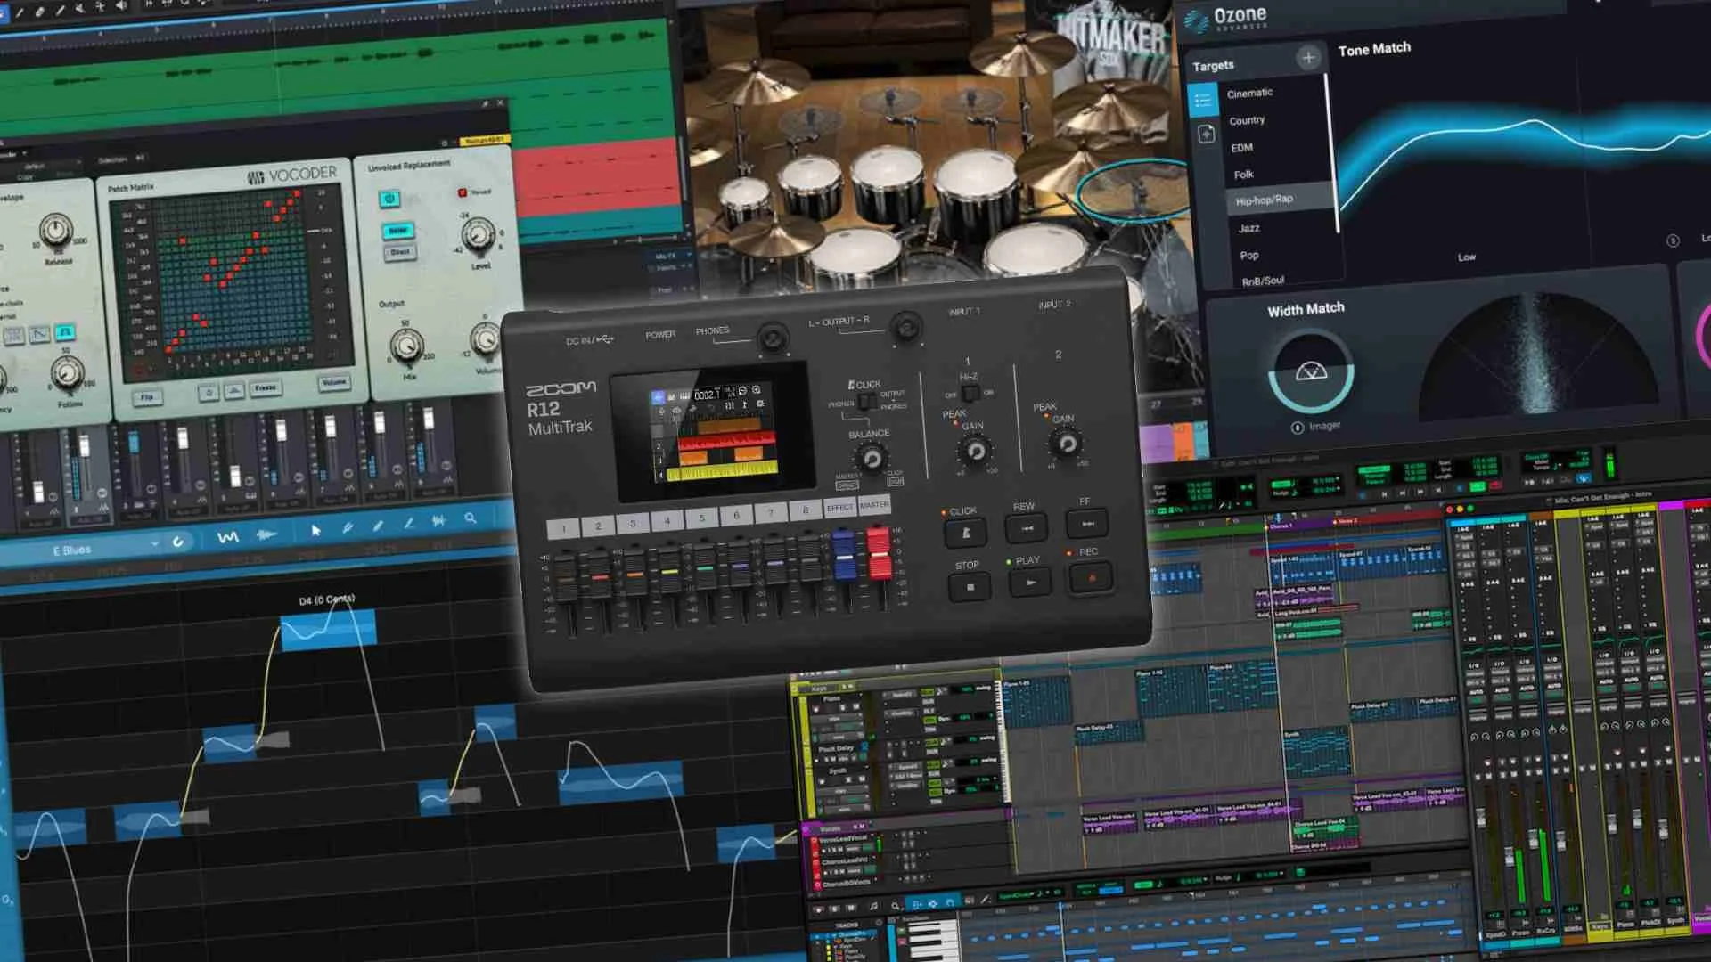Open the E Blues scale dropdown
Viewport: 1711px width, 962px height.
click(154, 542)
